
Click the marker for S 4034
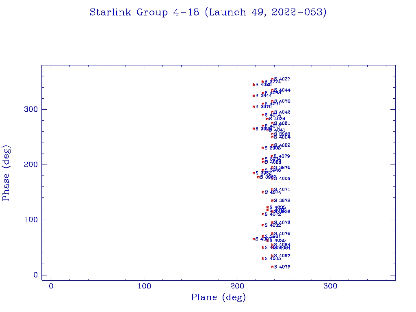click(x=267, y=119)
